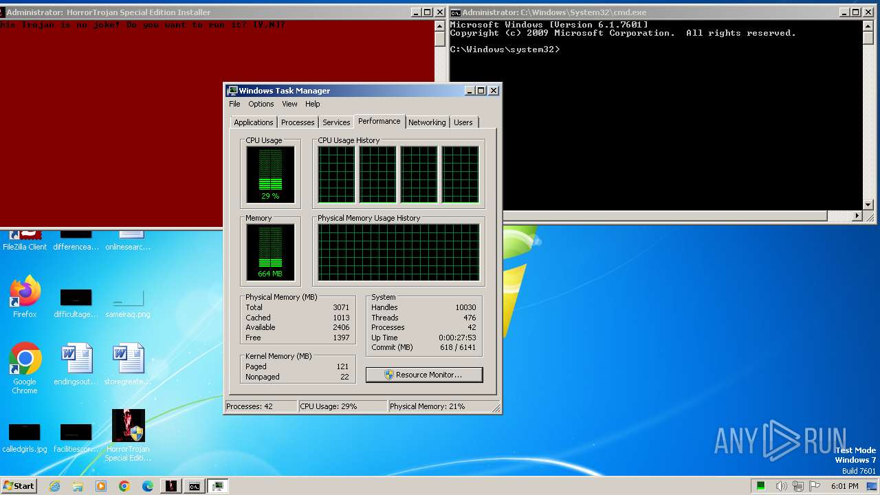The width and height of the screenshot is (880, 495).
Task: Open File Explorer from the taskbar
Action: tap(78, 486)
